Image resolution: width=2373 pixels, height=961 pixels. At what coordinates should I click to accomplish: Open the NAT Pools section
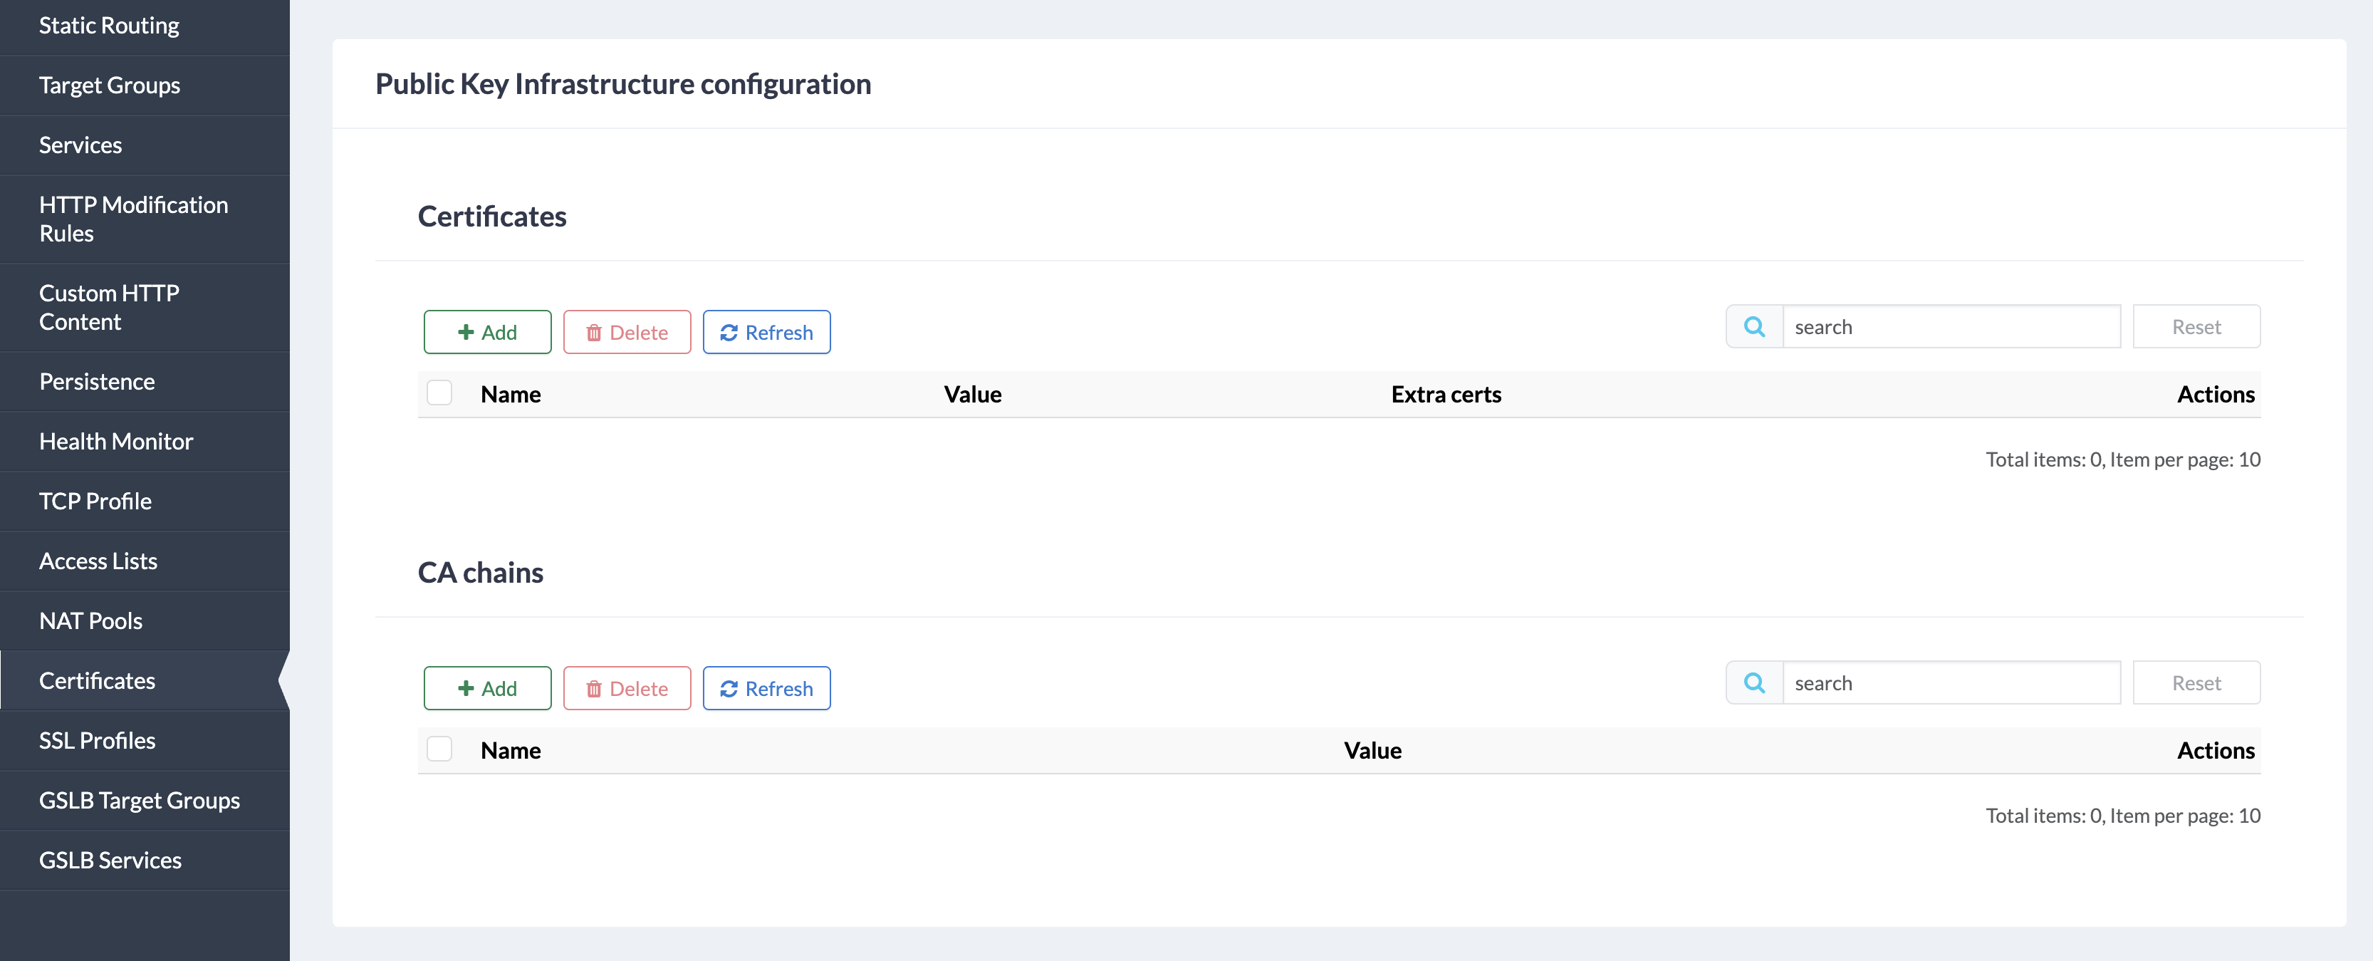90,621
